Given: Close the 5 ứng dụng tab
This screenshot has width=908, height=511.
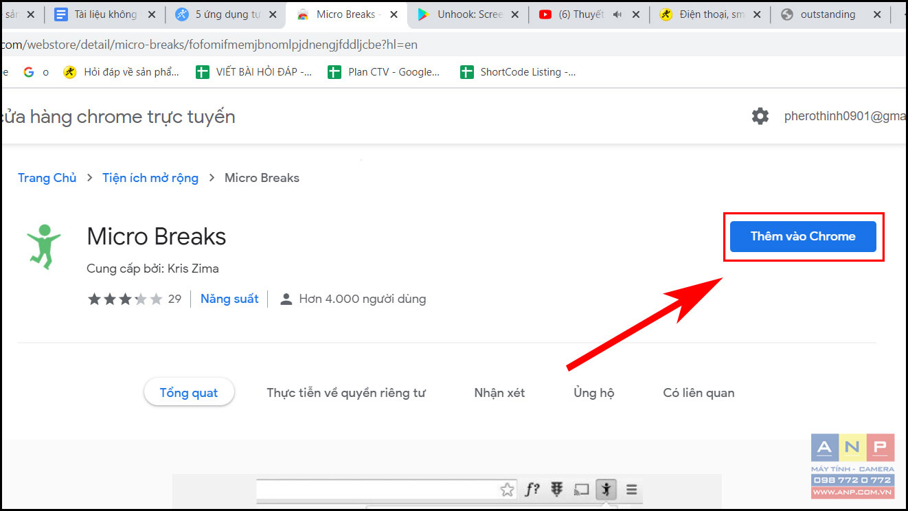Looking at the screenshot, I should [273, 14].
